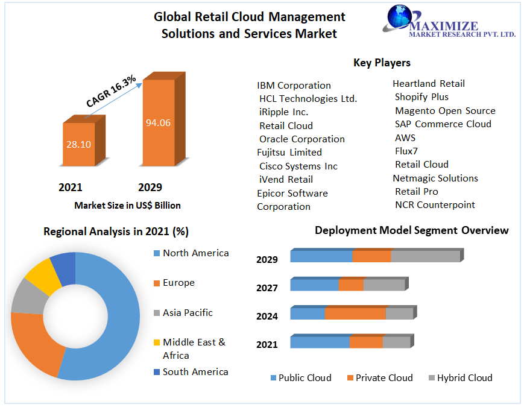Click the Middle East & Africa legend square

[157, 342]
